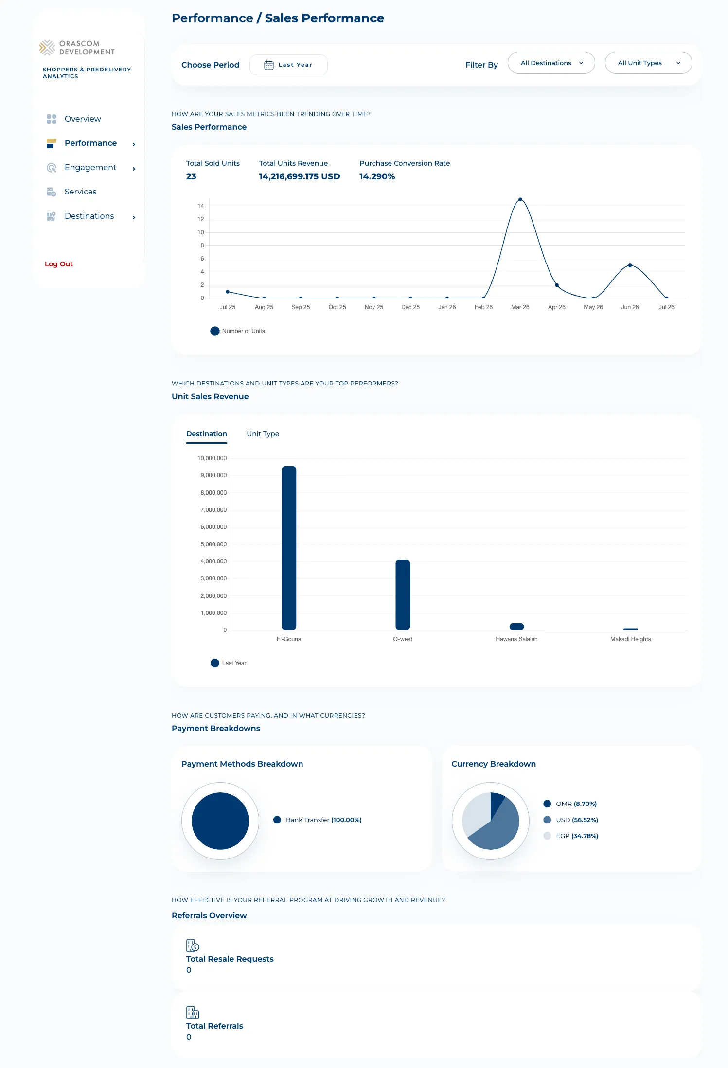Click the Engagement sidebar icon
728x1068 pixels.
tap(52, 168)
